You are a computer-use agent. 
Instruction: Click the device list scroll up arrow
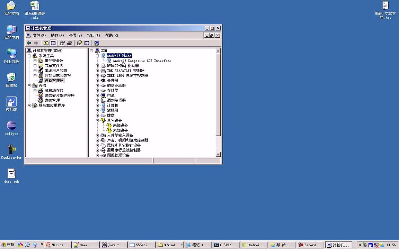tap(218, 51)
